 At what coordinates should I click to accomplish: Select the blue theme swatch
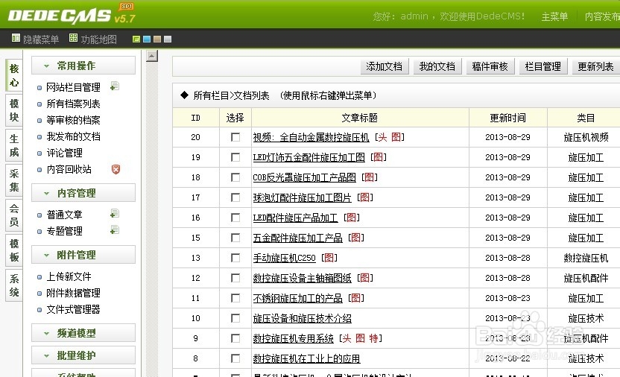147,39
